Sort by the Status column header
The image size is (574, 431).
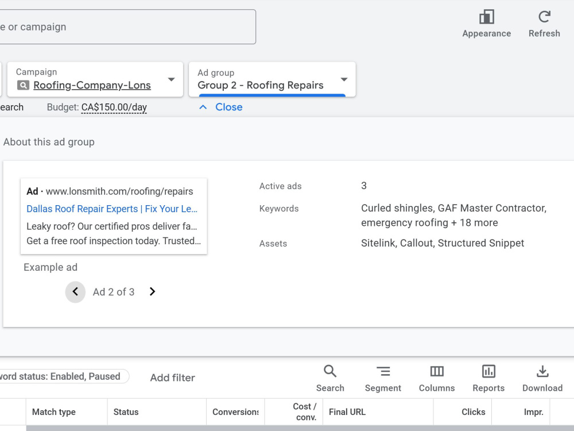click(126, 412)
